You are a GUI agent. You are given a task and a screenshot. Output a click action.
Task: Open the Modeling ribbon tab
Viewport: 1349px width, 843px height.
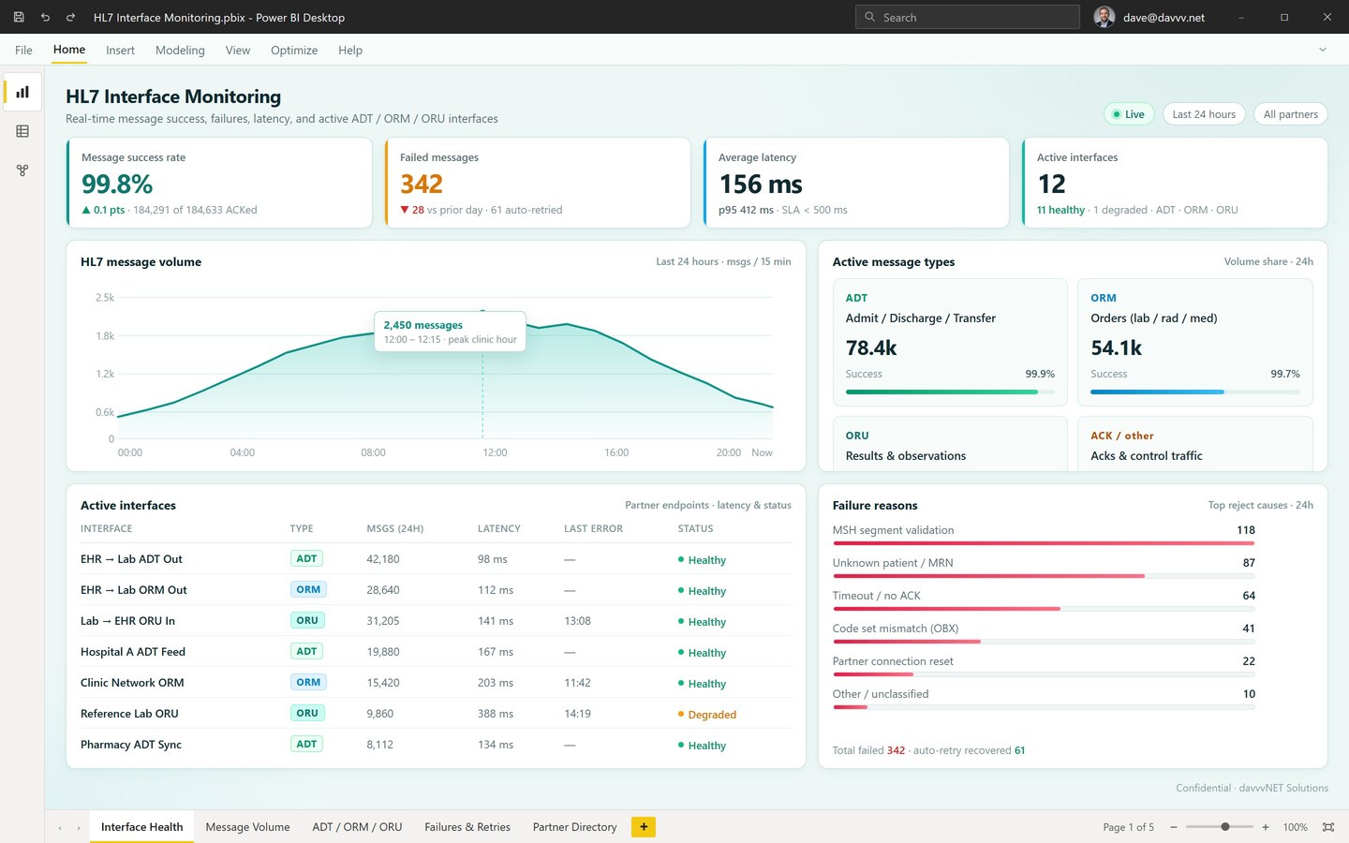coord(180,51)
